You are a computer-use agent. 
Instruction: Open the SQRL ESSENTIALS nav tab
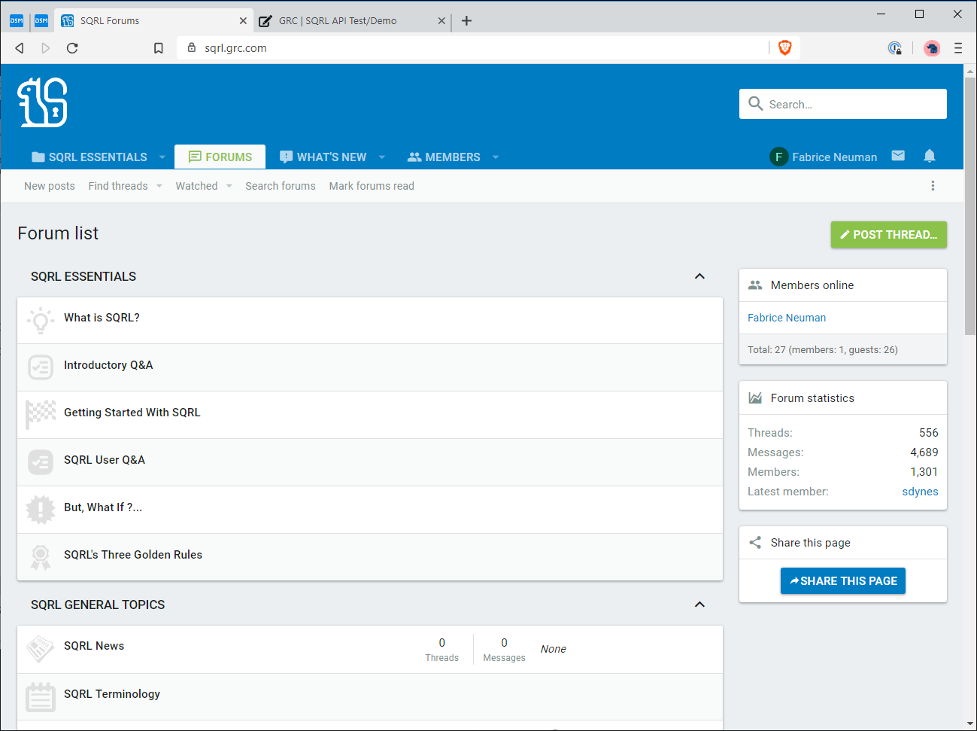pos(90,157)
